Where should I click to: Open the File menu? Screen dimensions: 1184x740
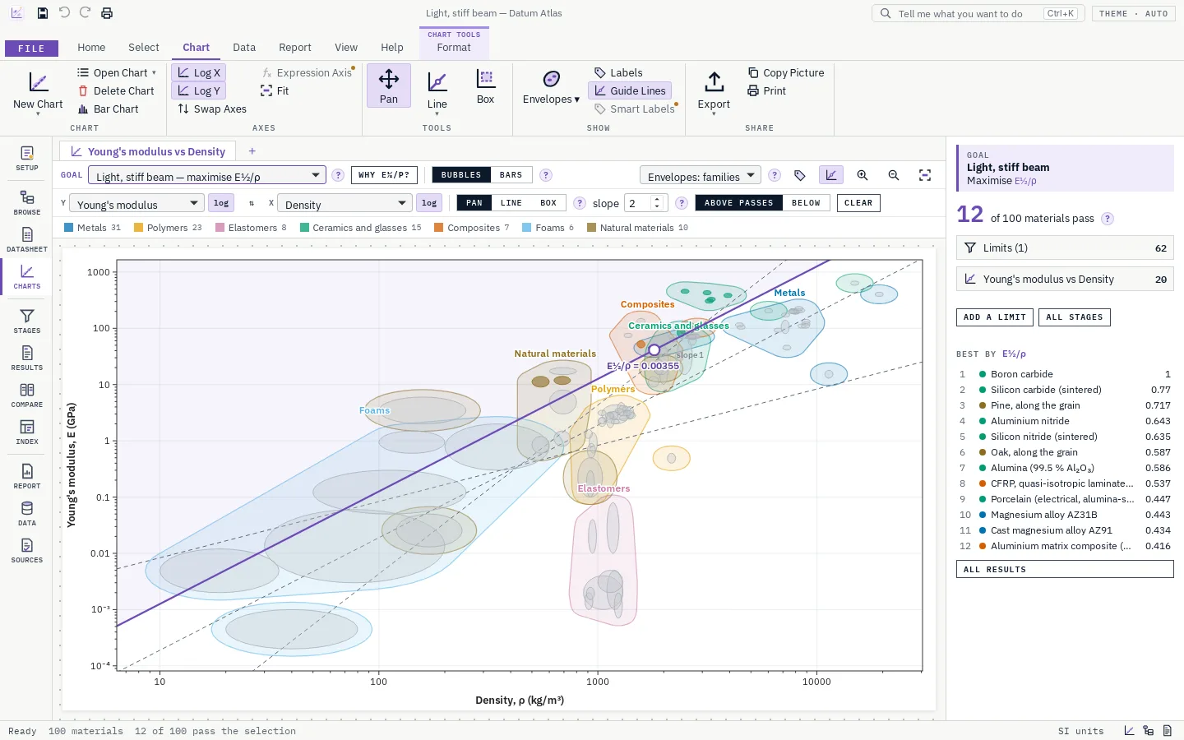(31, 49)
